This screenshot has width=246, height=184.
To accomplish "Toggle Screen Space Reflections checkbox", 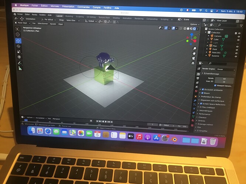I will click(201, 104).
